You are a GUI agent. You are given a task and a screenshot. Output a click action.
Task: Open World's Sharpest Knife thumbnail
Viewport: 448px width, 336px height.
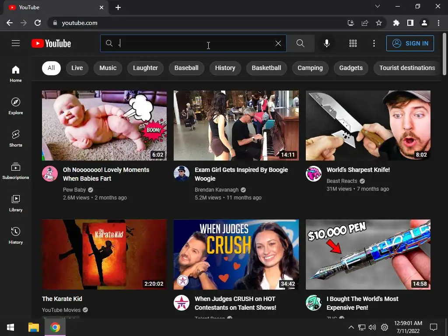pyautogui.click(x=368, y=126)
